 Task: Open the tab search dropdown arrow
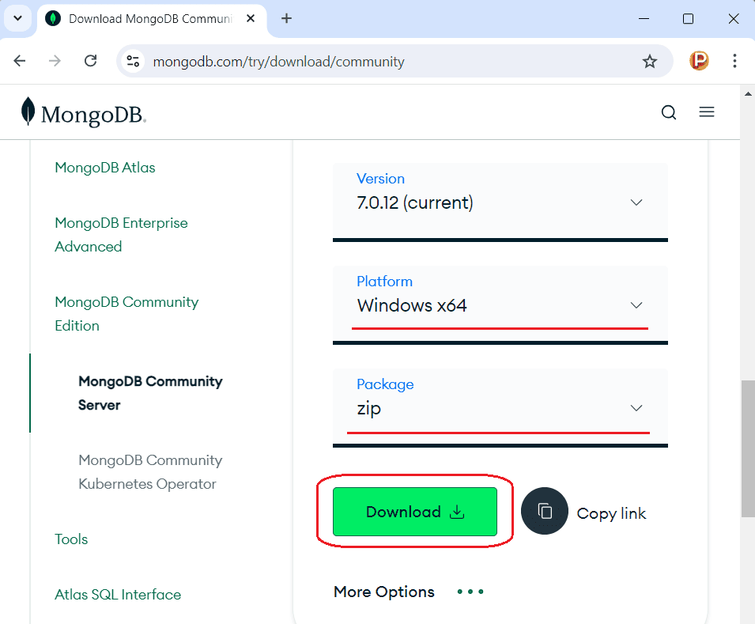point(18,19)
